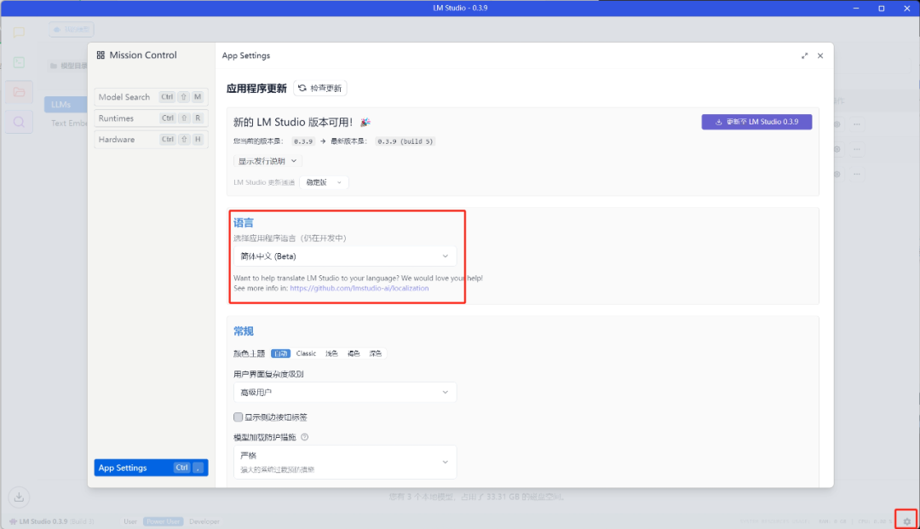Viewport: 920px width, 529px height.
Task: Open the github localization link
Action: 359,289
